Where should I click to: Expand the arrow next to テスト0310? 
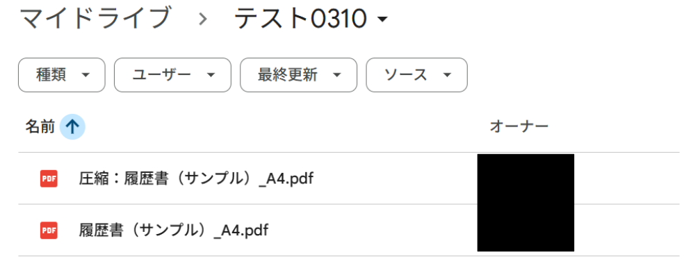click(x=382, y=19)
